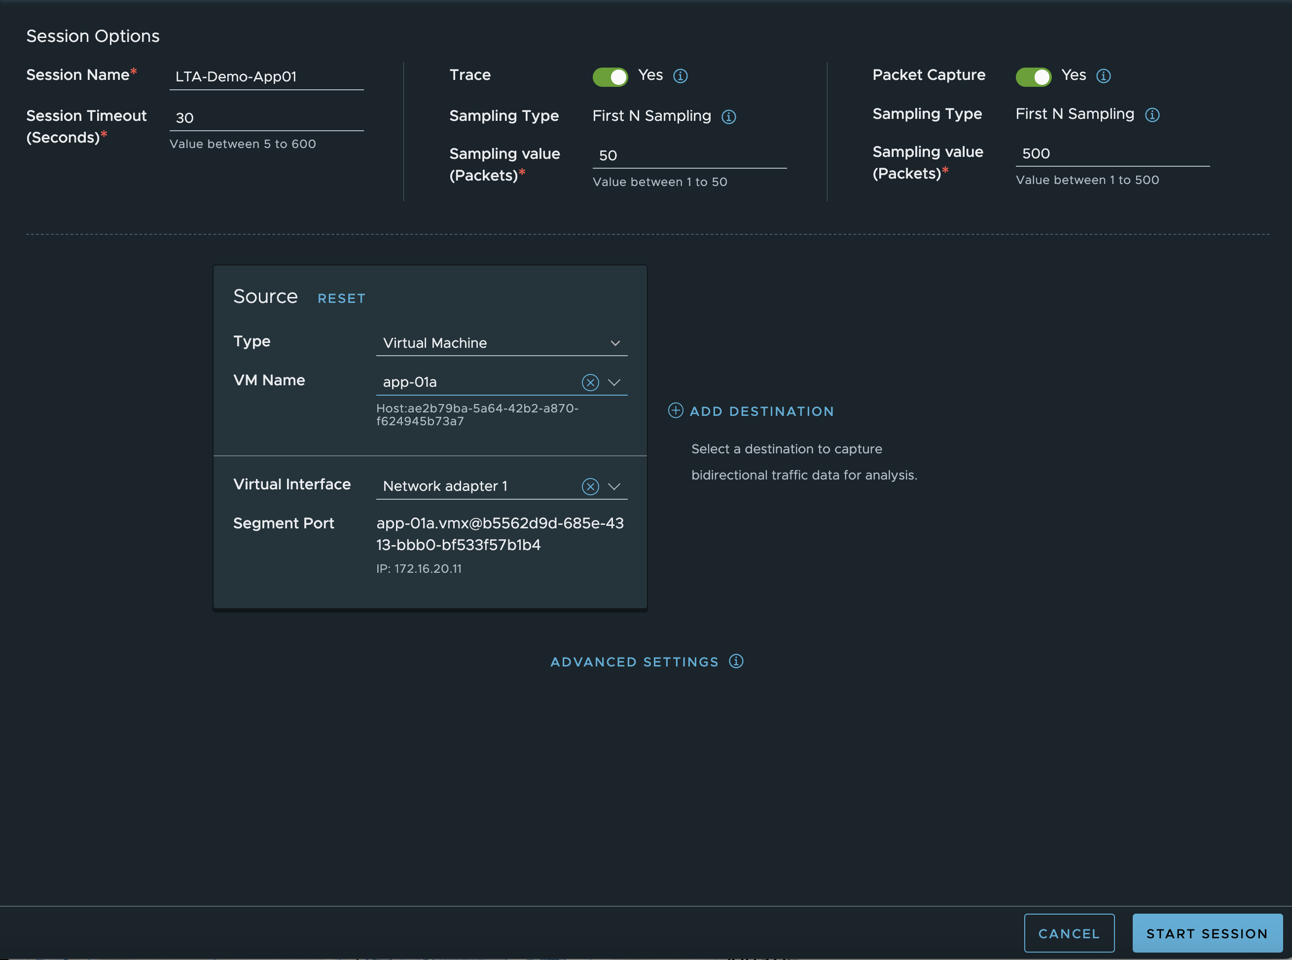
Task: Click the Advanced Settings info icon
Action: (736, 662)
